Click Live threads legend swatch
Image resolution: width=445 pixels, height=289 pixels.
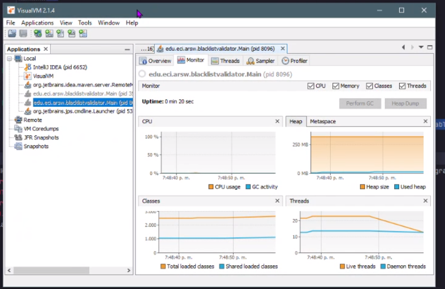[x=342, y=266]
